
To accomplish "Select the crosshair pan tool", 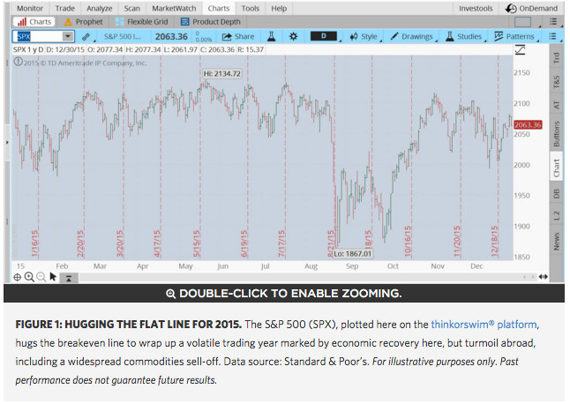I will [x=17, y=278].
